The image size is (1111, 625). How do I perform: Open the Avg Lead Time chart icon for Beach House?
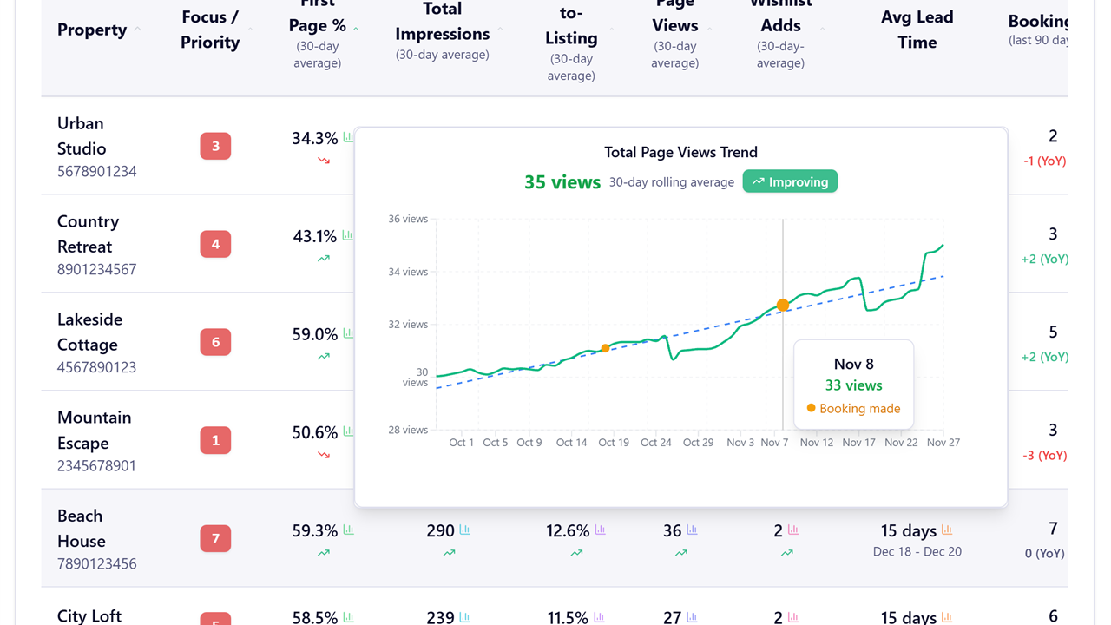[x=947, y=530]
